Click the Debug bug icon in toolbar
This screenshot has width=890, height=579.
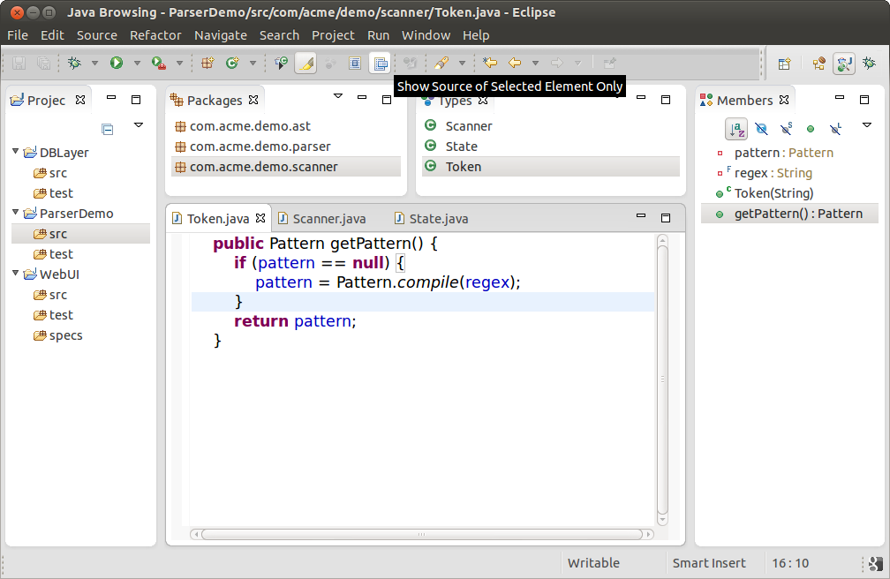pos(74,63)
